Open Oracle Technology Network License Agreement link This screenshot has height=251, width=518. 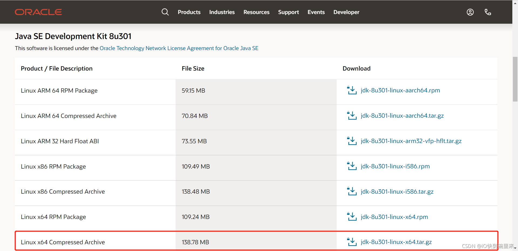point(179,48)
